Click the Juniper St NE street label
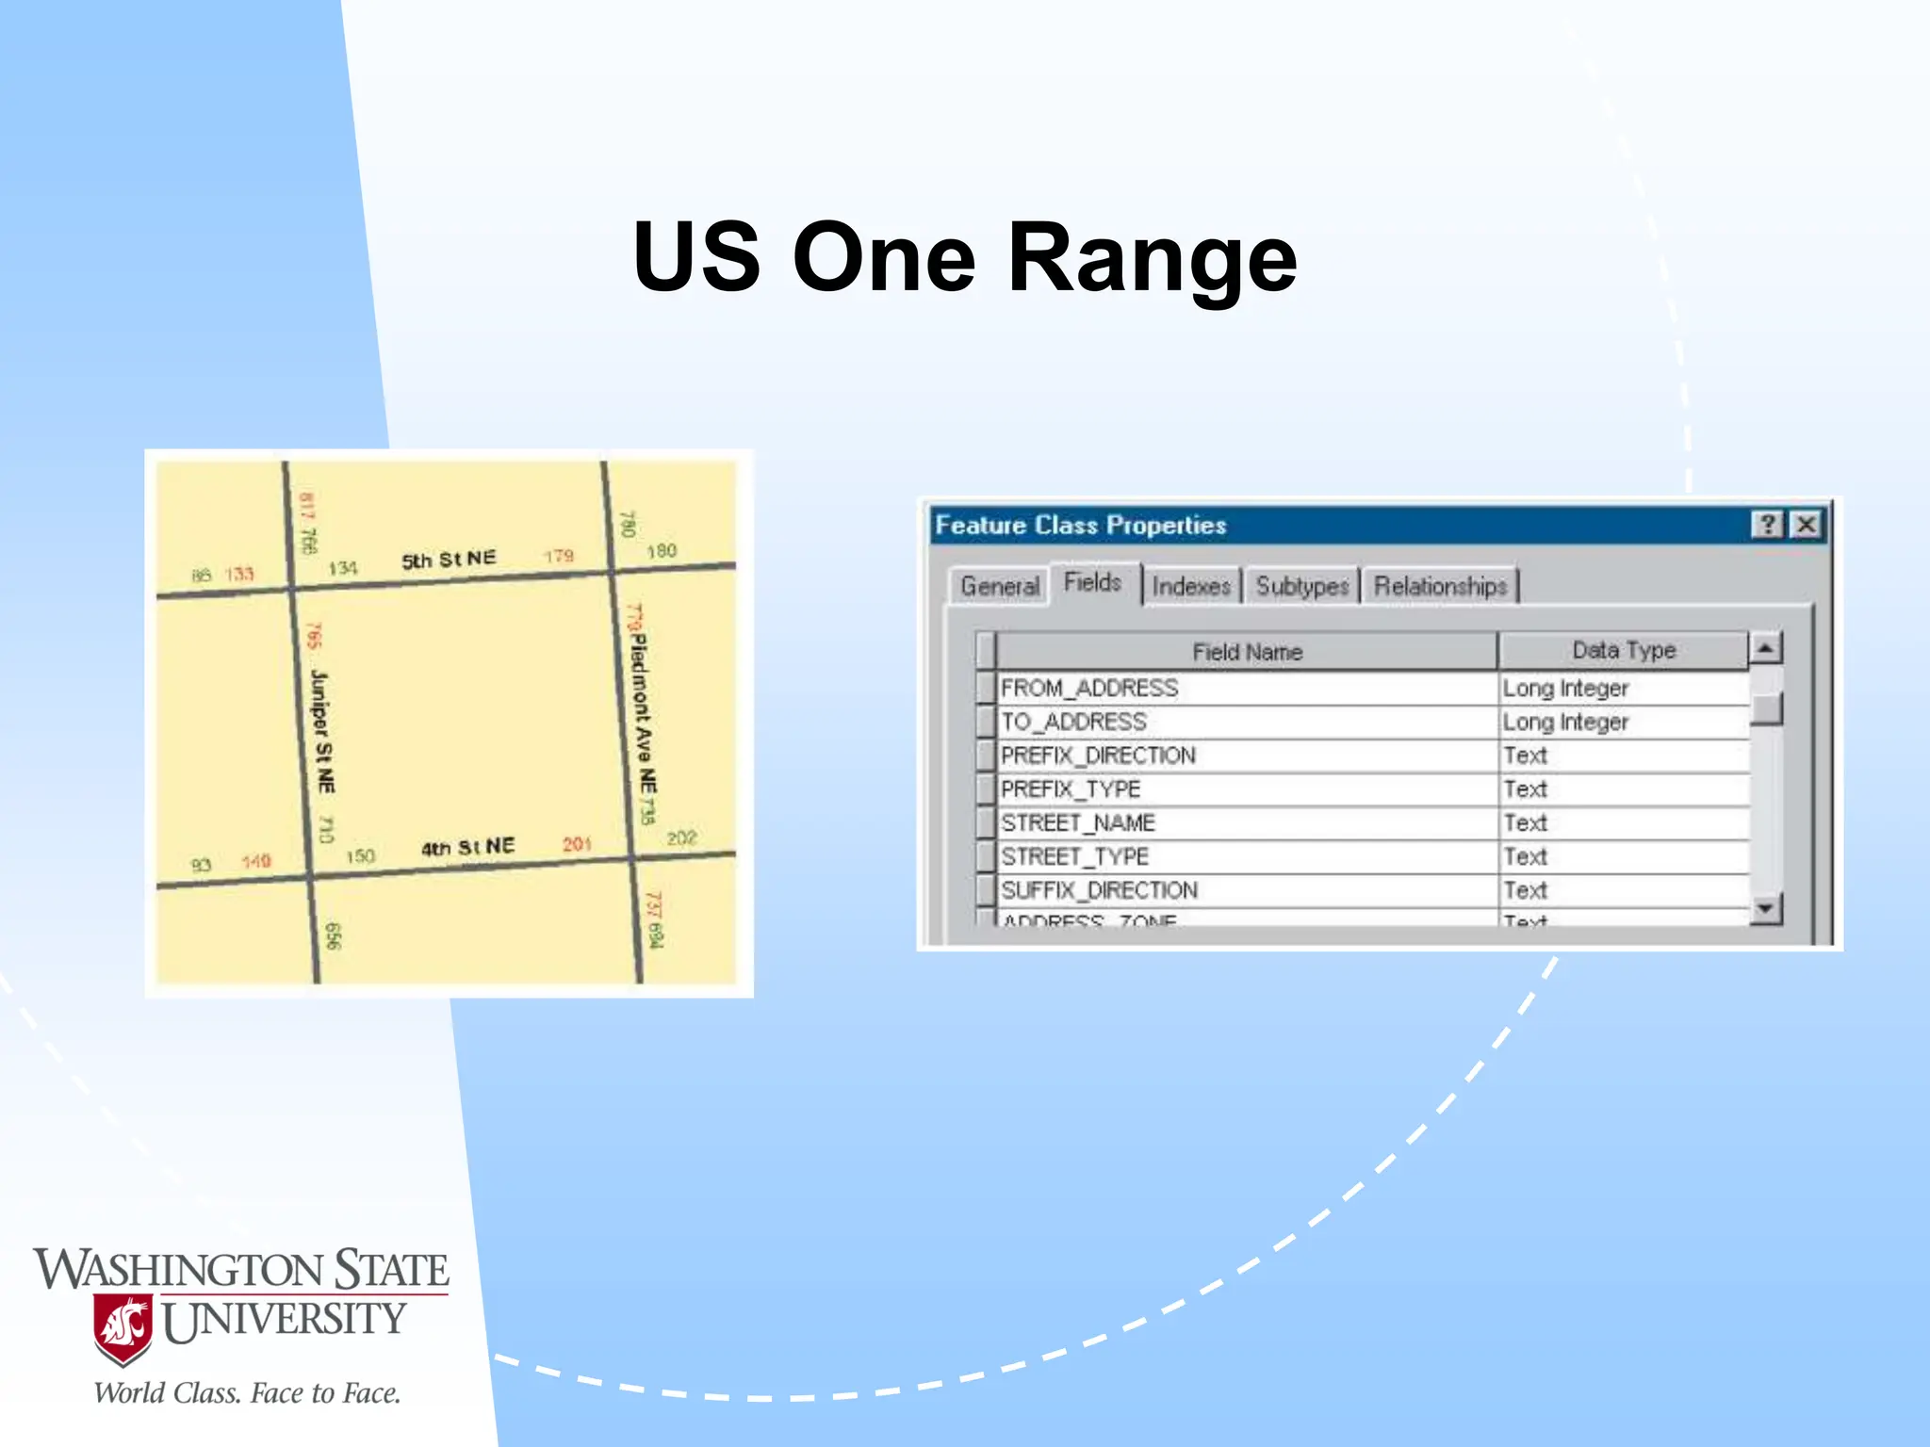Viewport: 1930px width, 1447px height. (x=322, y=731)
